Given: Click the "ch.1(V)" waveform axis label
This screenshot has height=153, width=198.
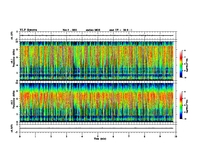Looking at the screenshot, I should tap(12, 35).
